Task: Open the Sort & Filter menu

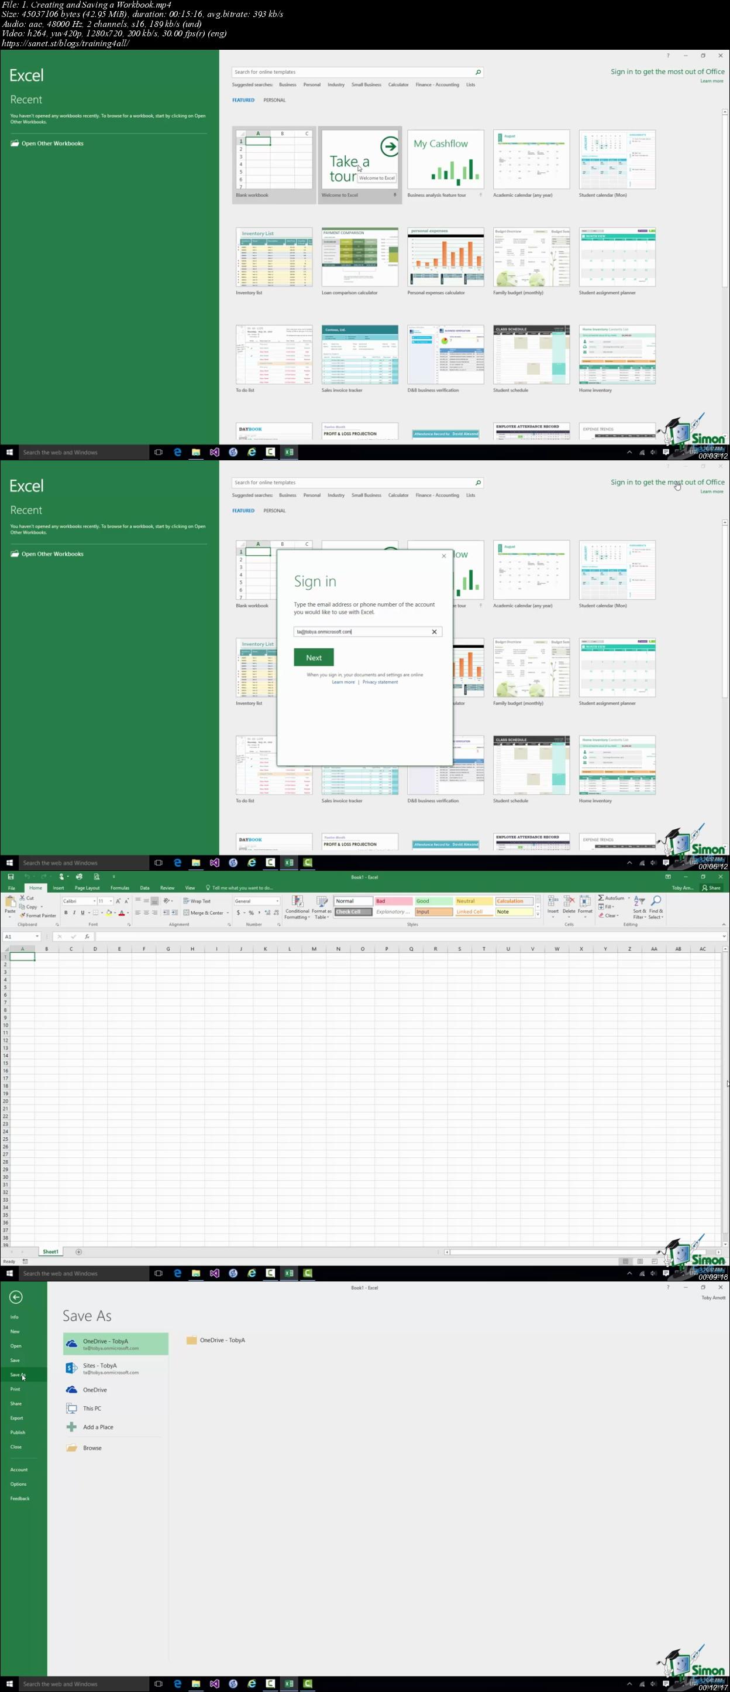Action: pyautogui.click(x=639, y=907)
